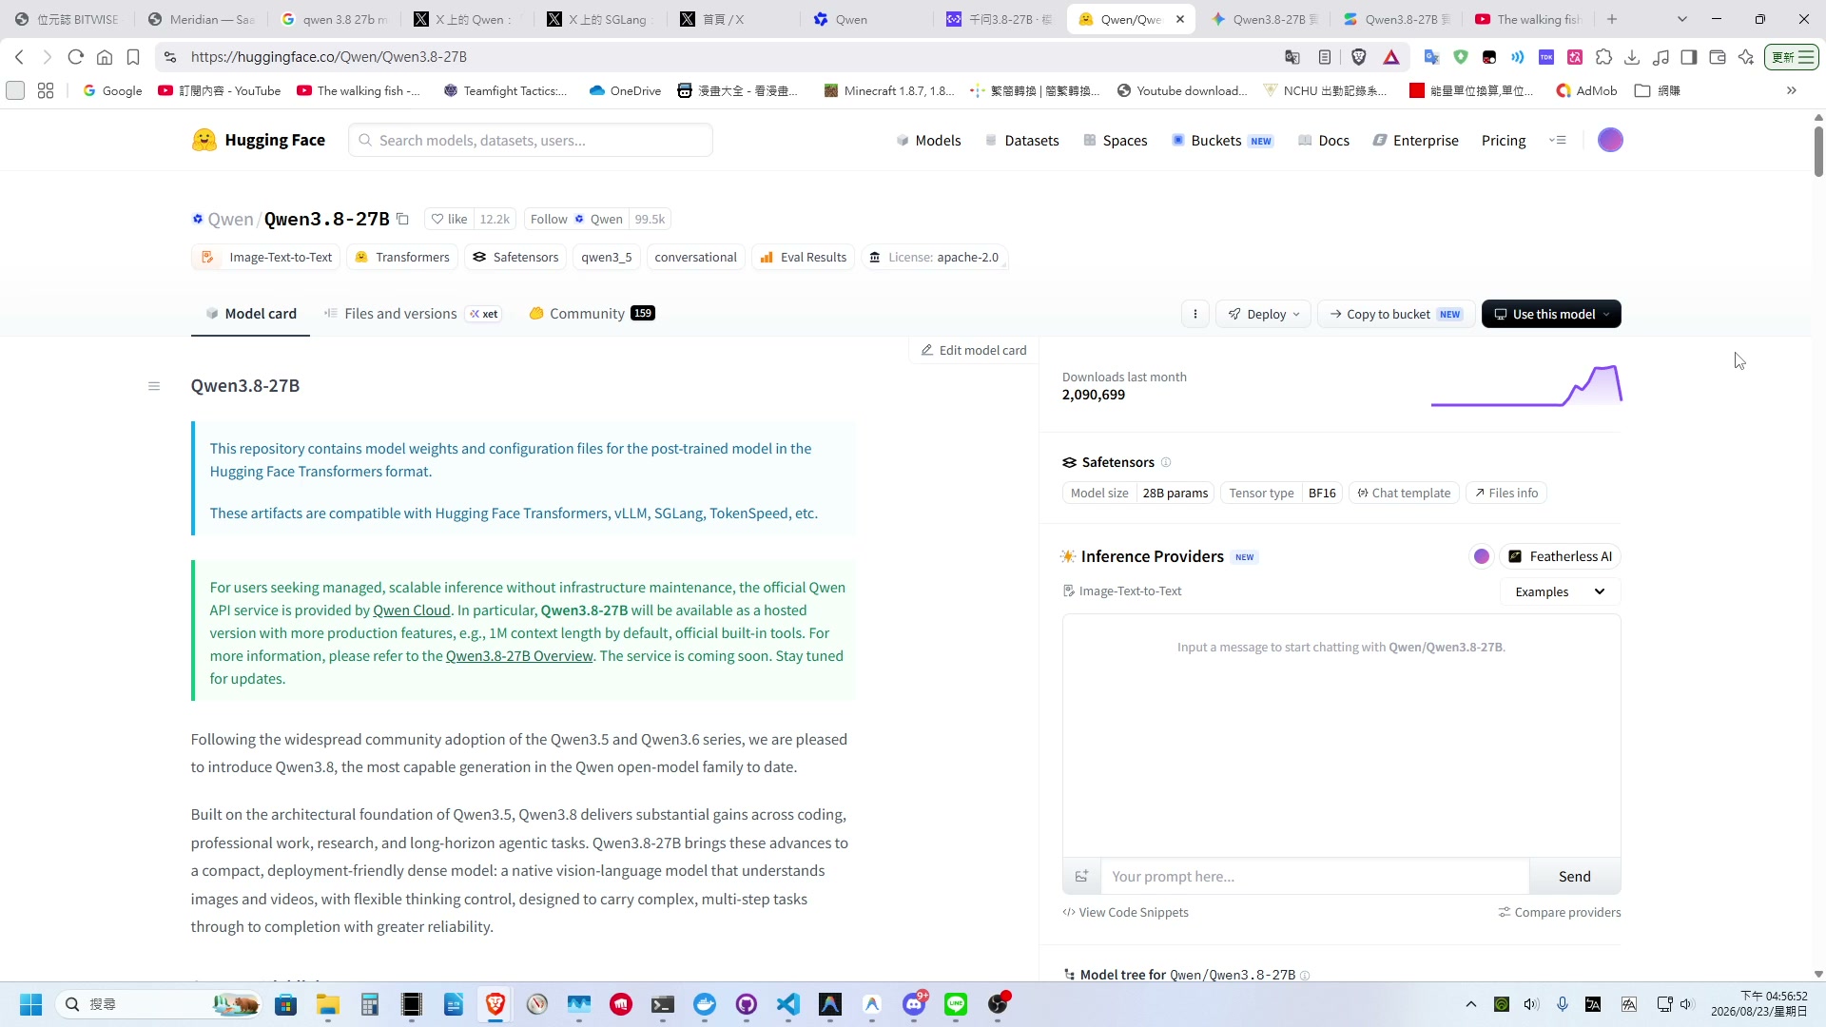Viewport: 1826px width, 1027px height.
Task: Open the Leo AI sparkle icon
Action: (1746, 57)
